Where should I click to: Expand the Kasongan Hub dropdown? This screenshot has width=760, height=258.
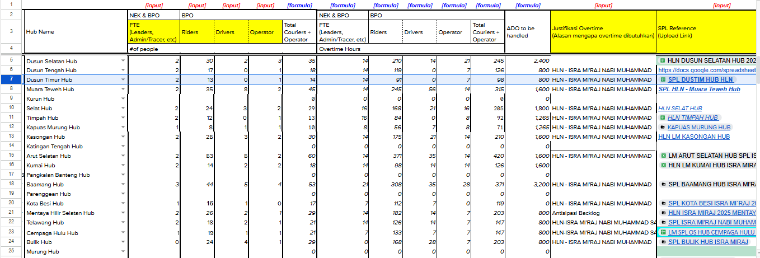click(123, 137)
